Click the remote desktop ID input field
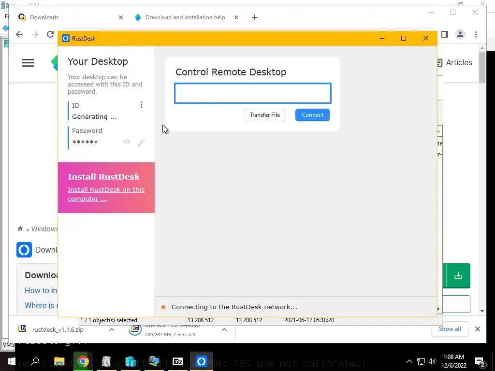The image size is (495, 371). (252, 93)
